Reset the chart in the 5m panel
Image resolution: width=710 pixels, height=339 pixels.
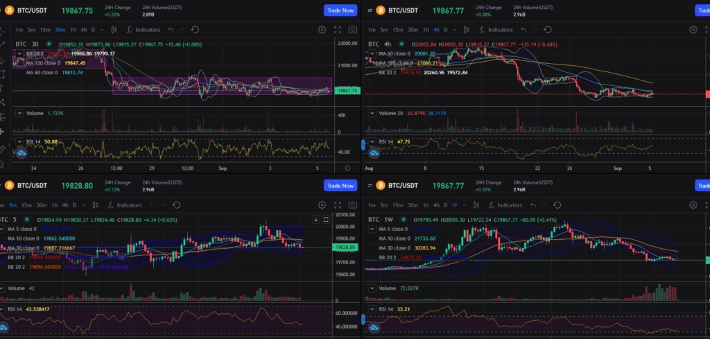177,205
